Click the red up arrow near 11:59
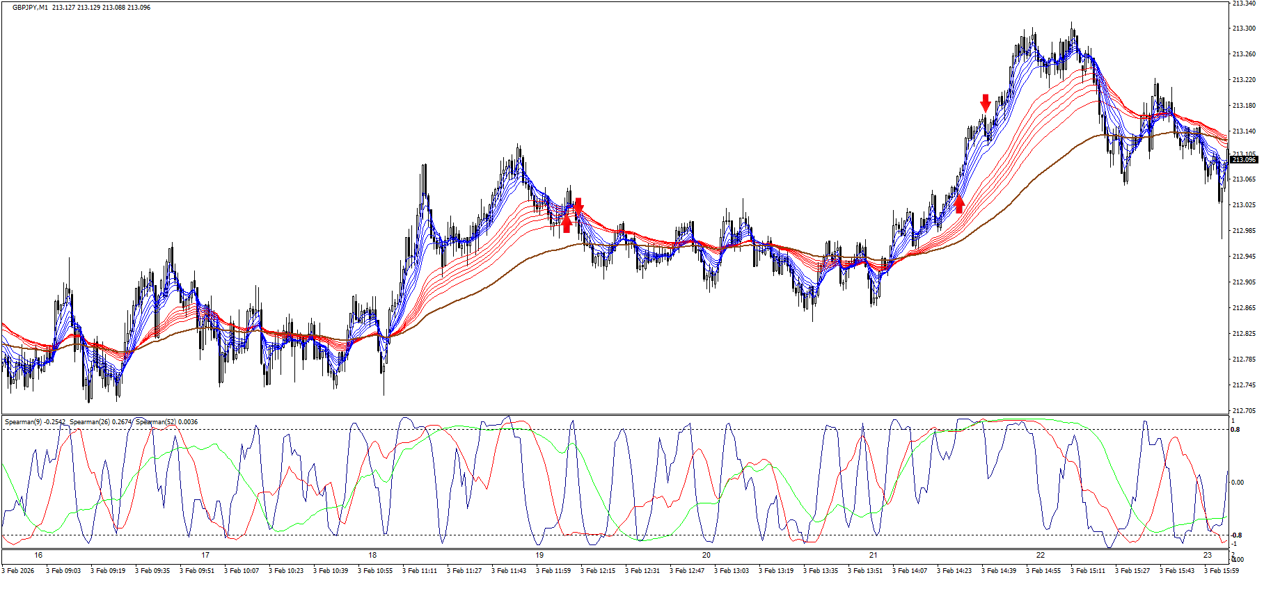 (566, 223)
